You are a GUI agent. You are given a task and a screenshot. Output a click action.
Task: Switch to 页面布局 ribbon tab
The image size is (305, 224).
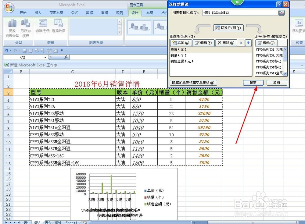(56, 13)
